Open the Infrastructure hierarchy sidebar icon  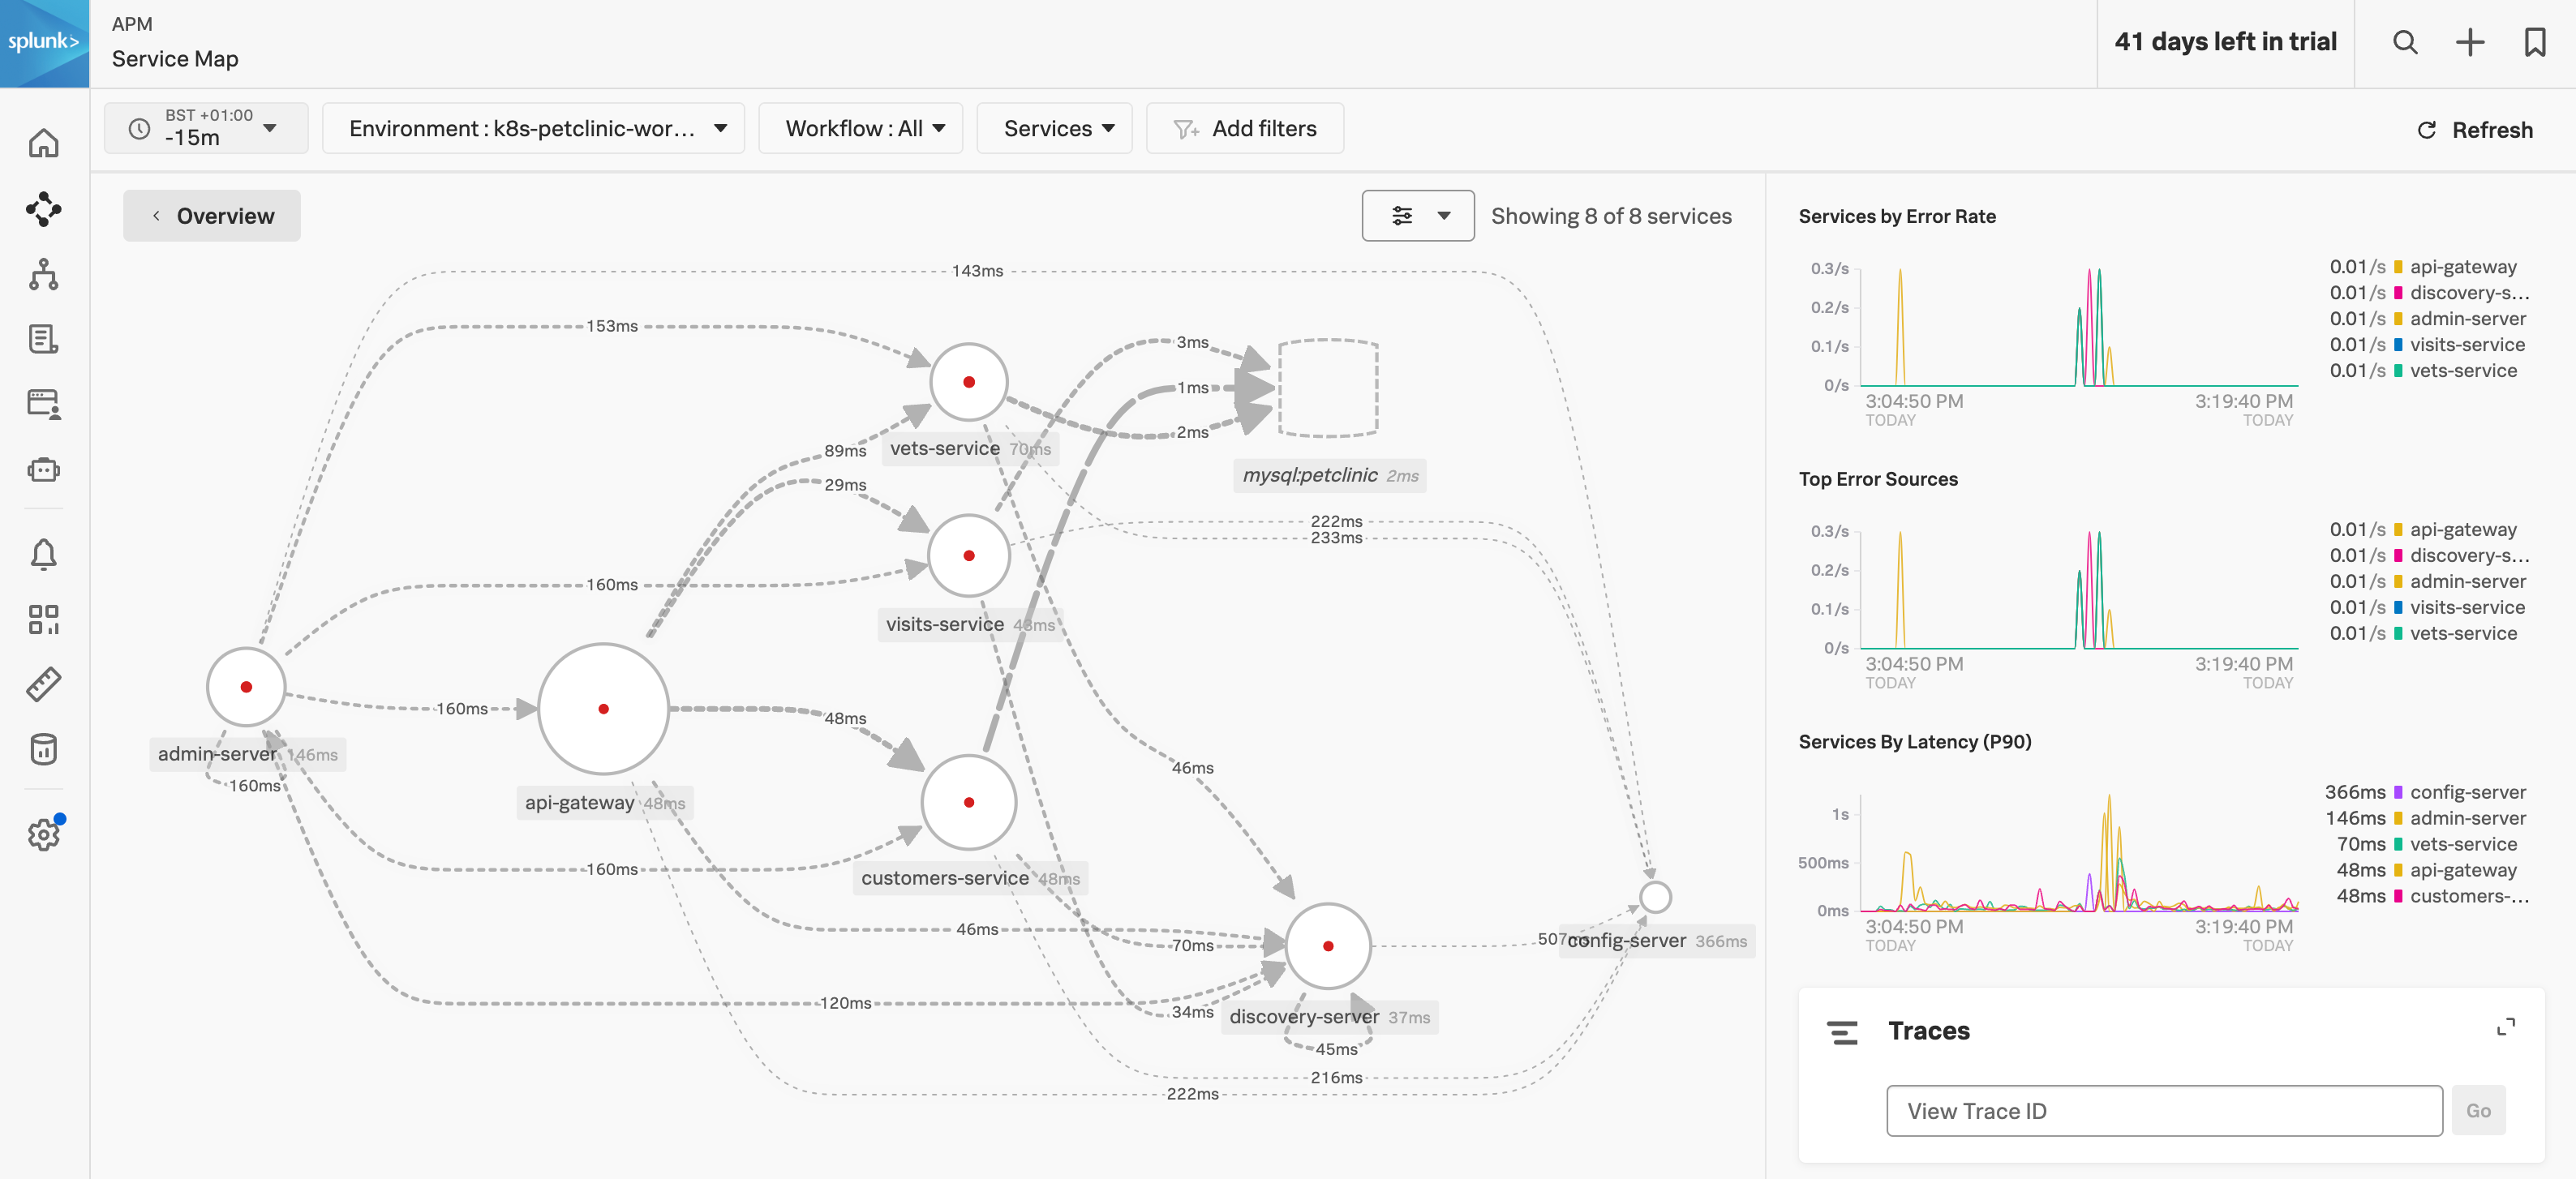point(44,274)
